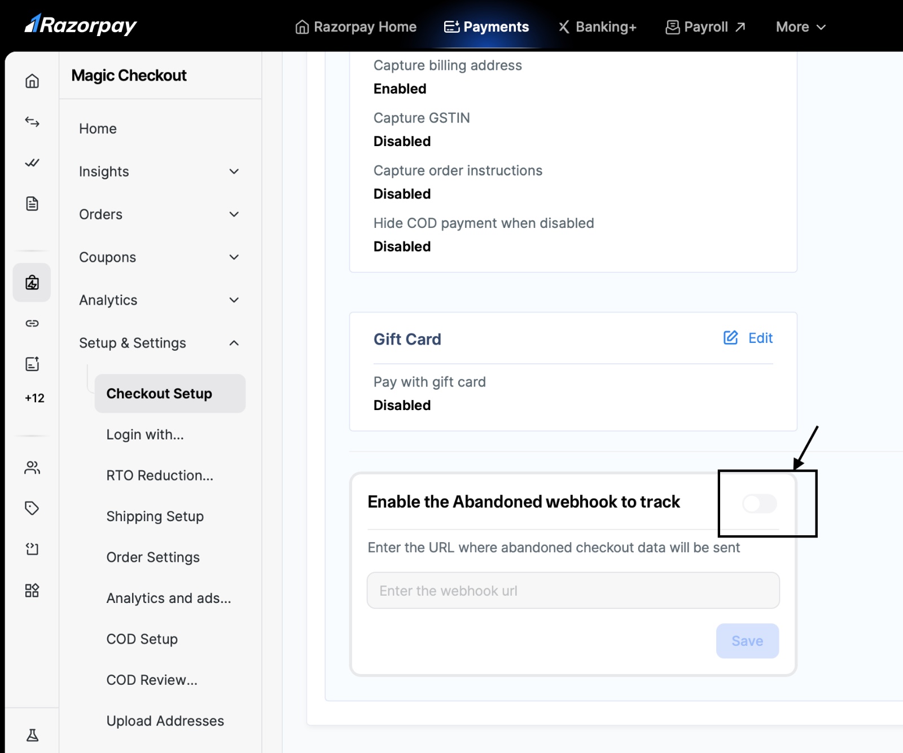Open the COD Setup settings page

pyautogui.click(x=142, y=639)
